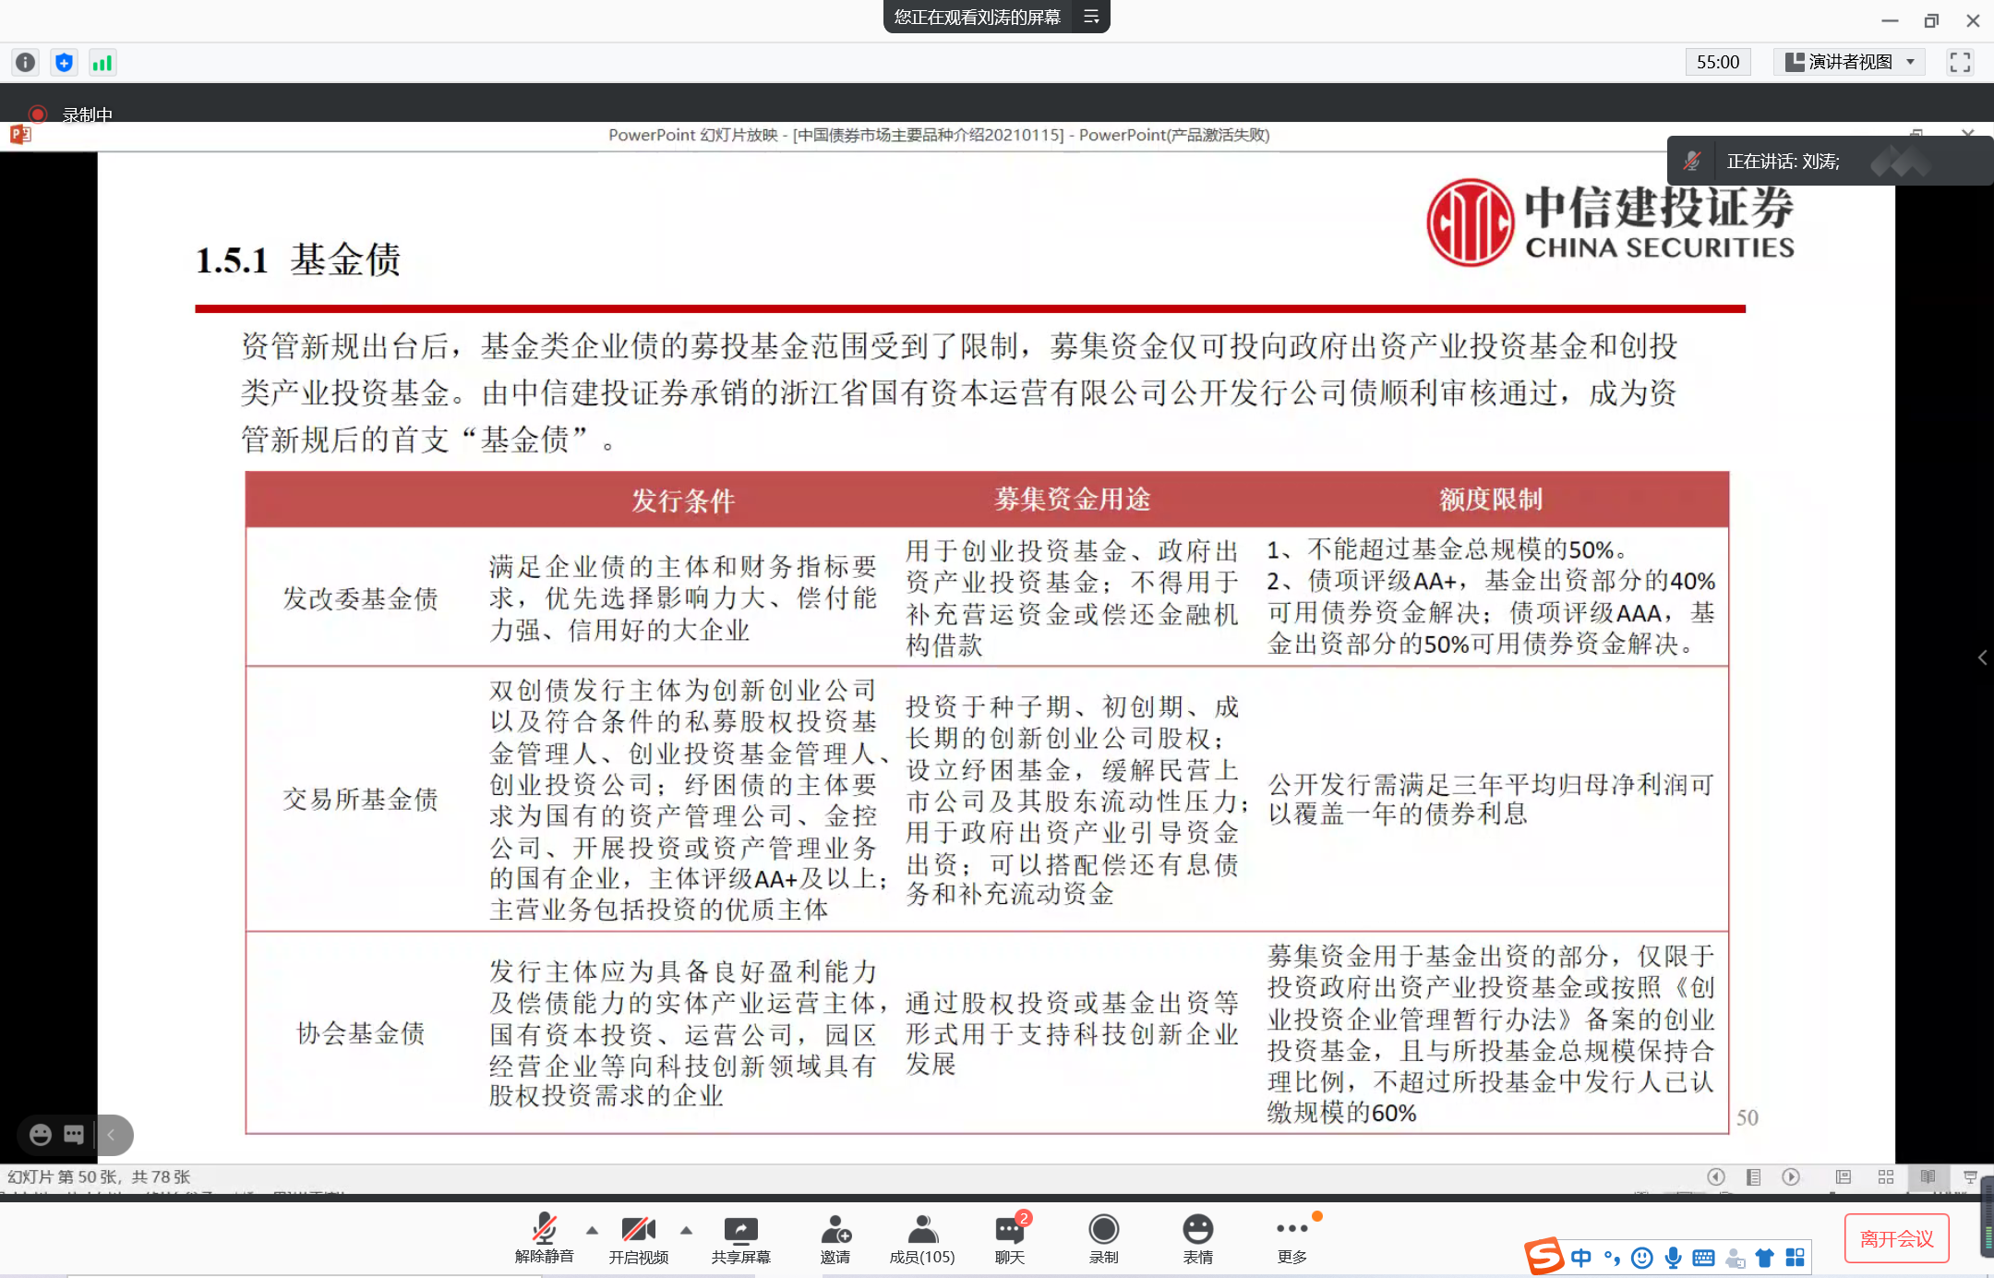The width and height of the screenshot is (1994, 1278).
Task: Enter full screen mode
Action: tap(1960, 62)
